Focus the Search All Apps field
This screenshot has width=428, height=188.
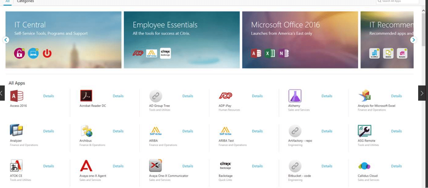[x=398, y=2]
